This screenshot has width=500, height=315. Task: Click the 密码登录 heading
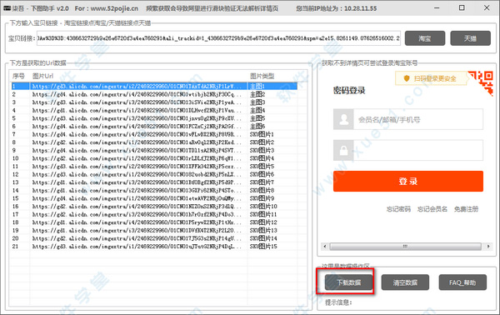[x=349, y=91]
